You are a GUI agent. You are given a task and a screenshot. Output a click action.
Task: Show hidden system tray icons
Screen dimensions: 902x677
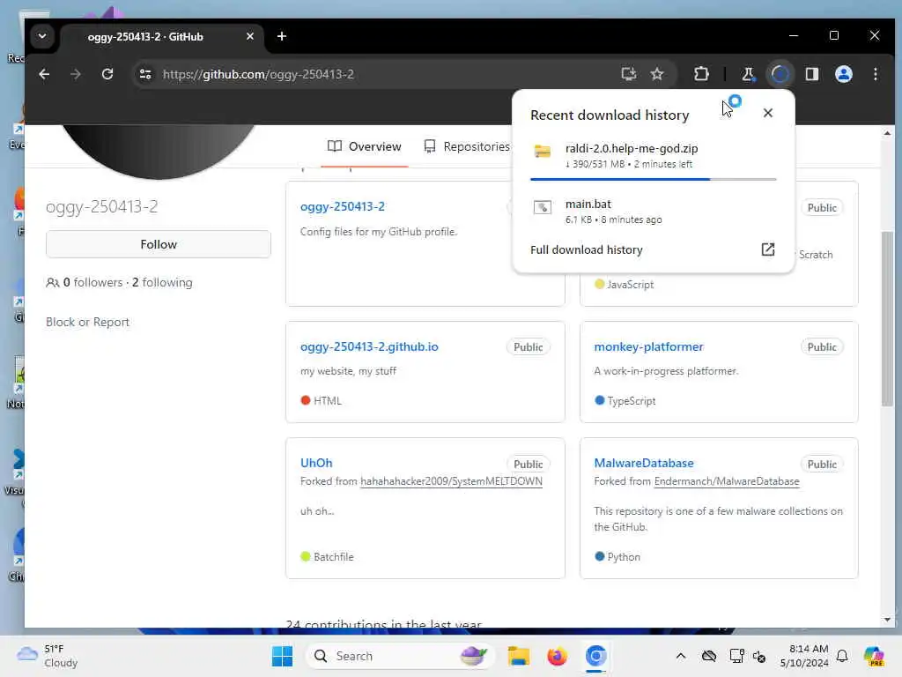681,656
